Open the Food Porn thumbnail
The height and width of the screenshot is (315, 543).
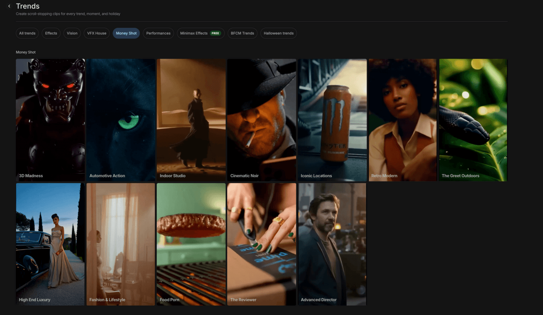click(x=191, y=244)
